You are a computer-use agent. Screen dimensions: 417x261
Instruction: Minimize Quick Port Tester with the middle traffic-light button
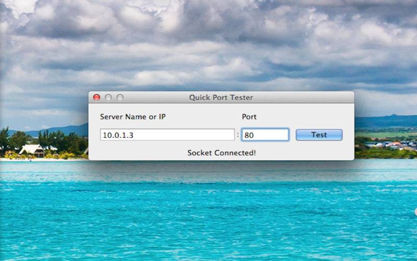108,98
